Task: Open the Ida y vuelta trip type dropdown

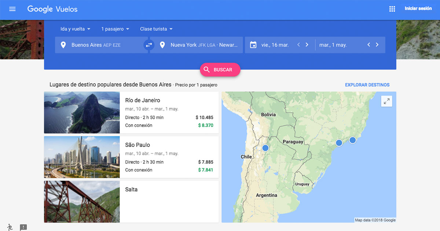Action: click(76, 29)
